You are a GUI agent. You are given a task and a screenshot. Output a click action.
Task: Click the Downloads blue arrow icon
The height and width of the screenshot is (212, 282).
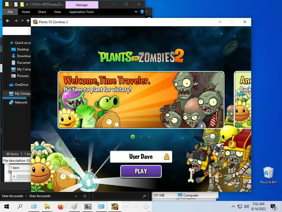click(x=13, y=56)
